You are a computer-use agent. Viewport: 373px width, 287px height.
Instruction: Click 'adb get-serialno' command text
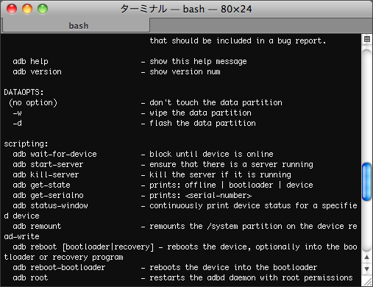pos(49,195)
